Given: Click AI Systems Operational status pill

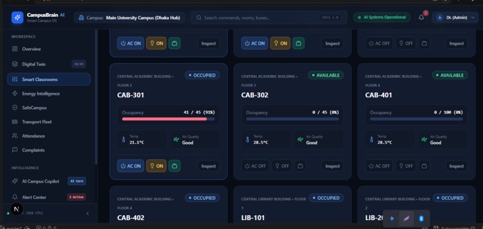Looking at the screenshot, I should click(x=382, y=17).
